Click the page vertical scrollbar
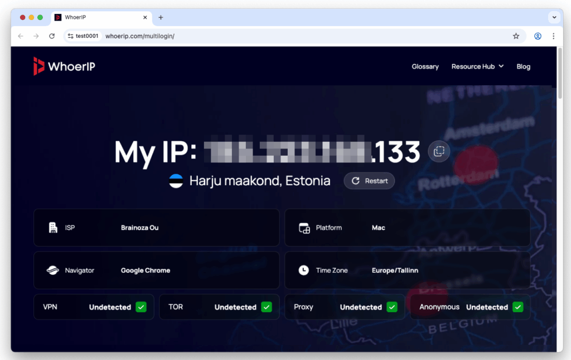 pos(560,74)
